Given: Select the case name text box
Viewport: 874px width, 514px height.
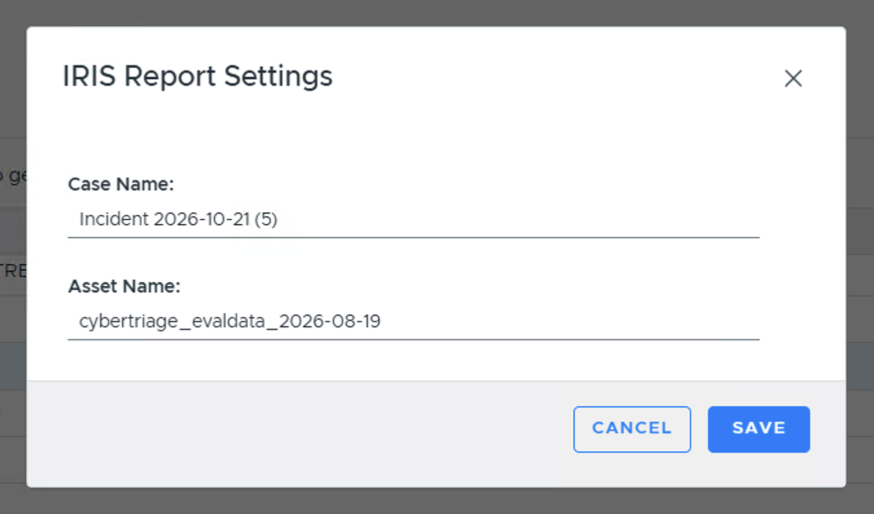Looking at the screenshot, I should [413, 220].
